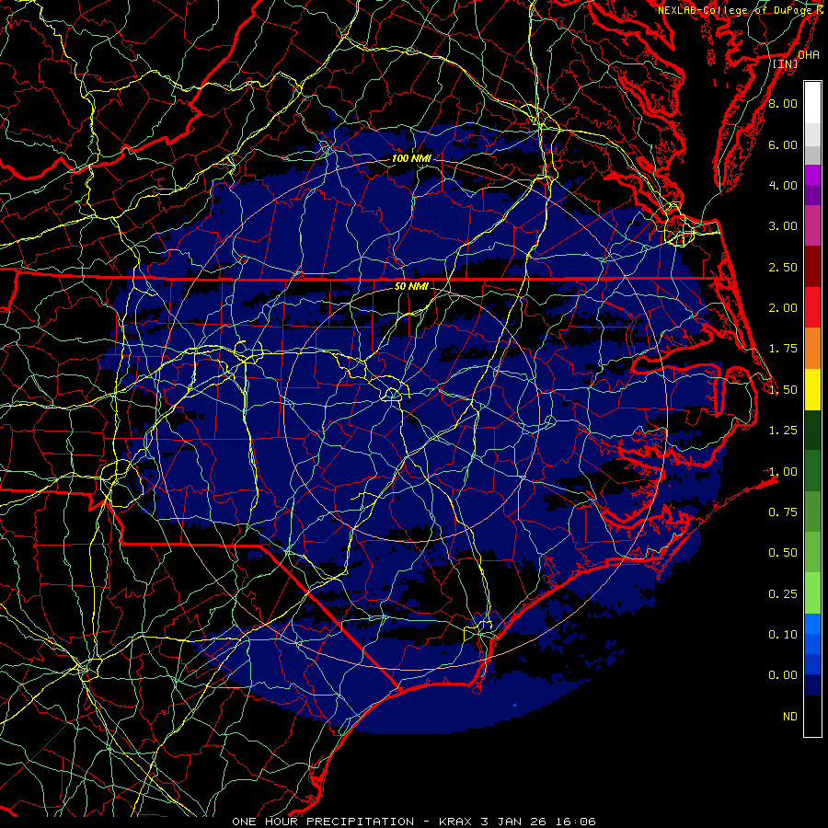Click the 'OHA' product label
Image resolution: width=828 pixels, height=828 pixels.
[x=809, y=55]
